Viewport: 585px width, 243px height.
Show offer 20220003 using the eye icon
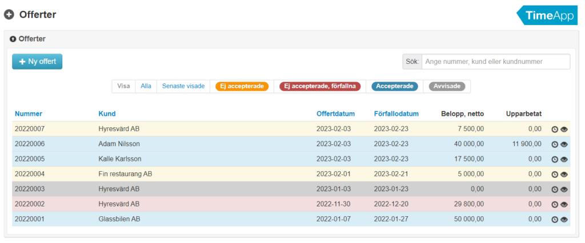(564, 189)
